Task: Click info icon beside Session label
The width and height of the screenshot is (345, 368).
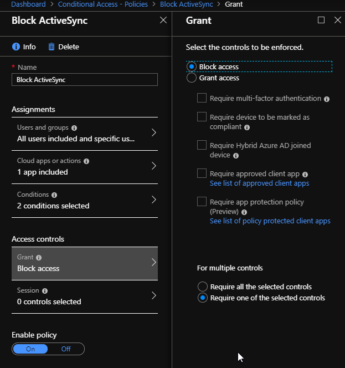Action: pos(45,291)
